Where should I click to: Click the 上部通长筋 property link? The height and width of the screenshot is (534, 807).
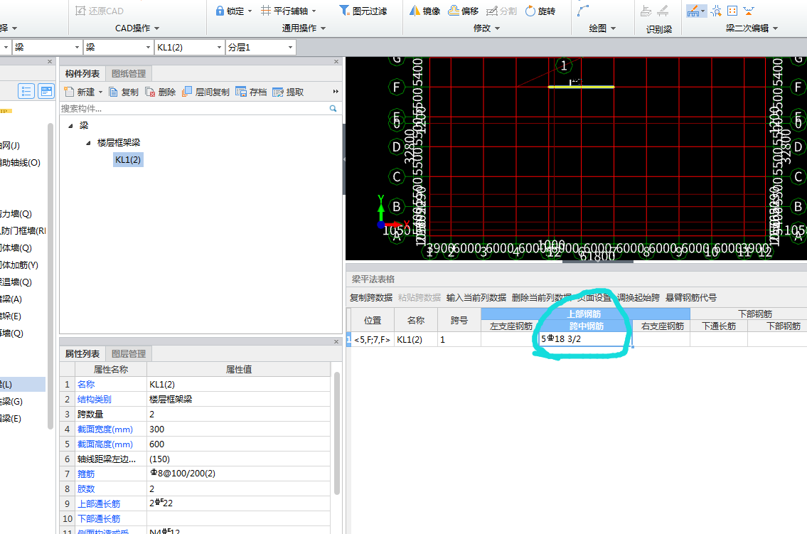pos(99,503)
